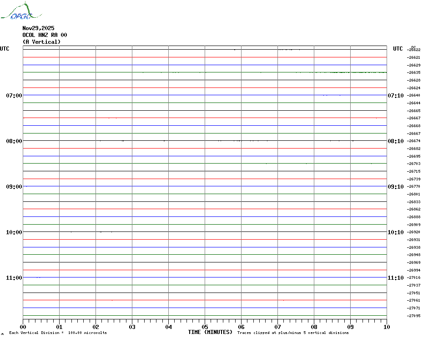
Task: Click the Traces clipped at plus/minus 5 note
Action: [293, 333]
